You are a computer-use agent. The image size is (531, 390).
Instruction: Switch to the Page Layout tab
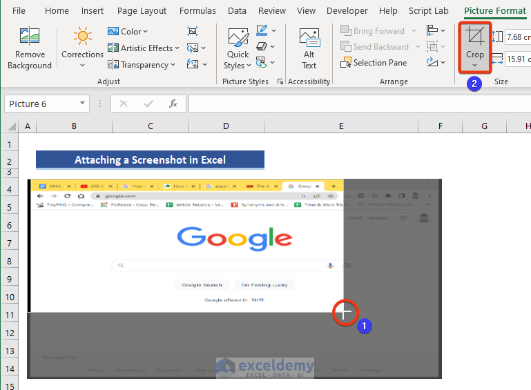coord(142,11)
